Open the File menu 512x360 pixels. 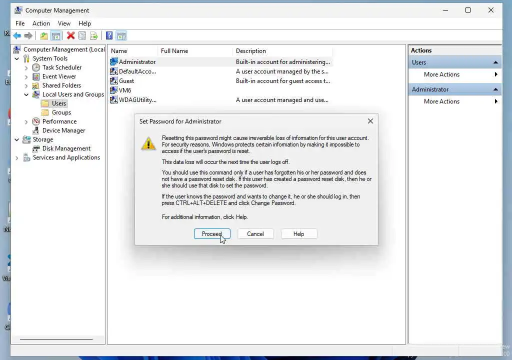pos(20,23)
